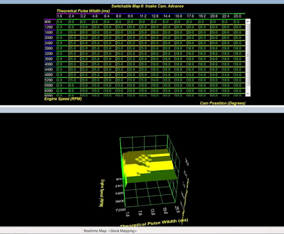Image resolution: width=284 pixels, height=234 pixels.
Task: Select the 2.4 ms column header
Action: 74,16
